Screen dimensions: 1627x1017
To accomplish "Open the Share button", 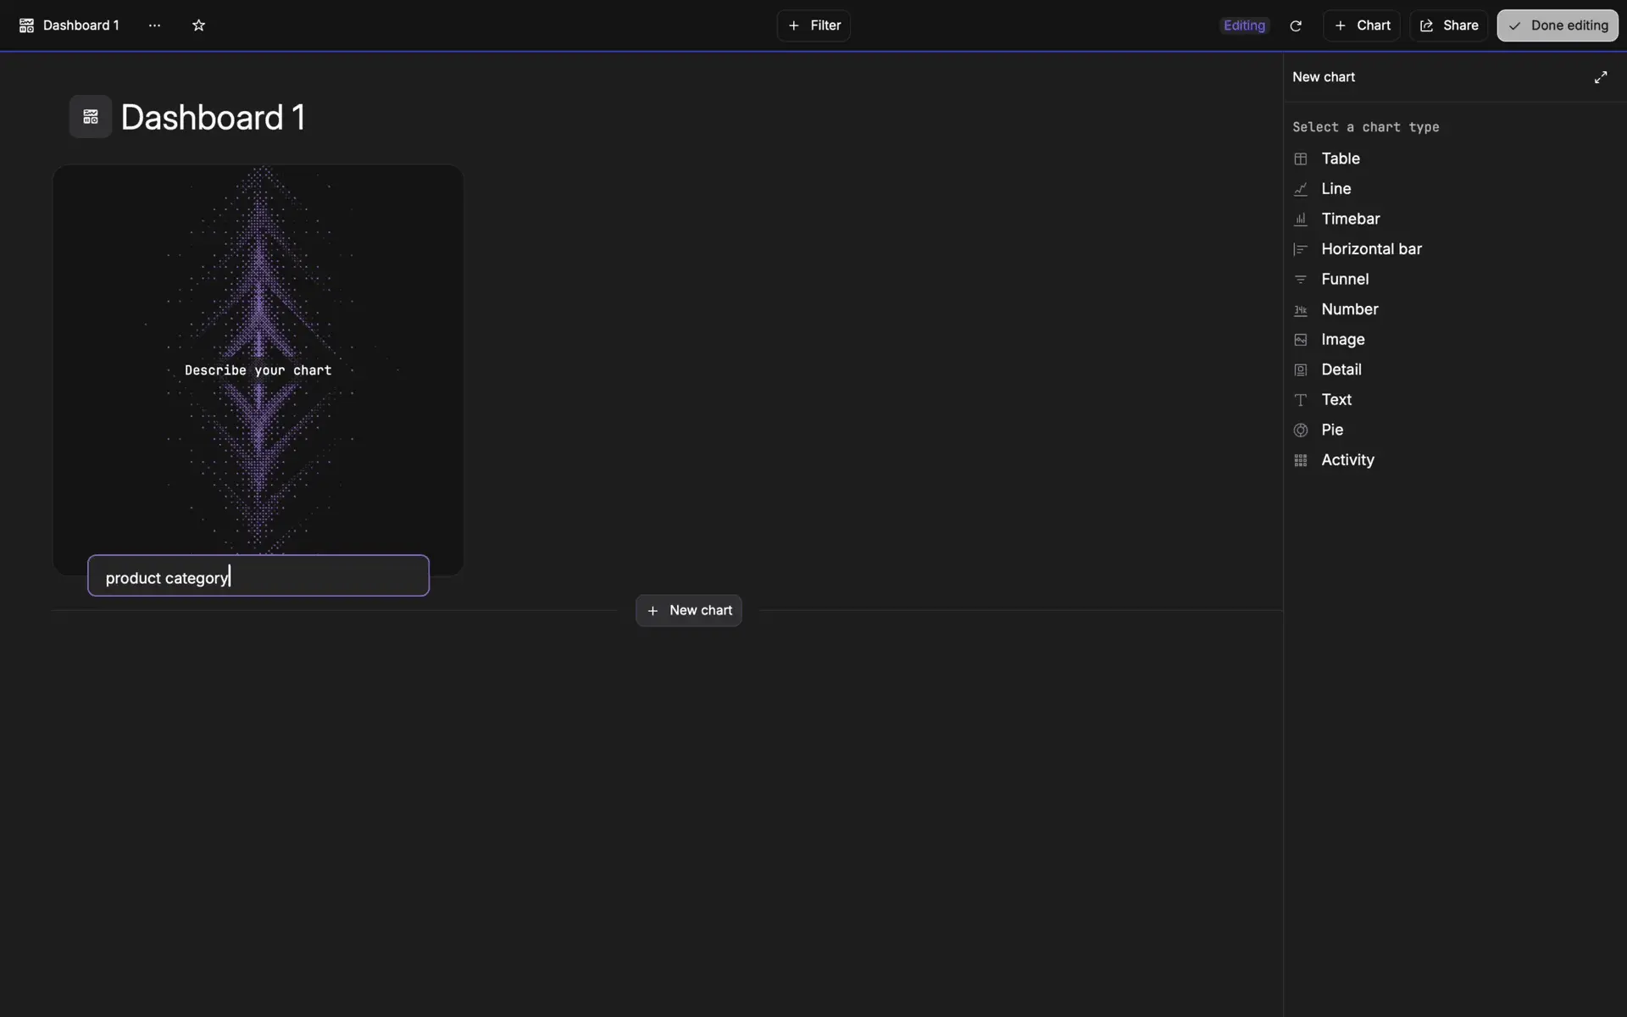I will point(1448,25).
